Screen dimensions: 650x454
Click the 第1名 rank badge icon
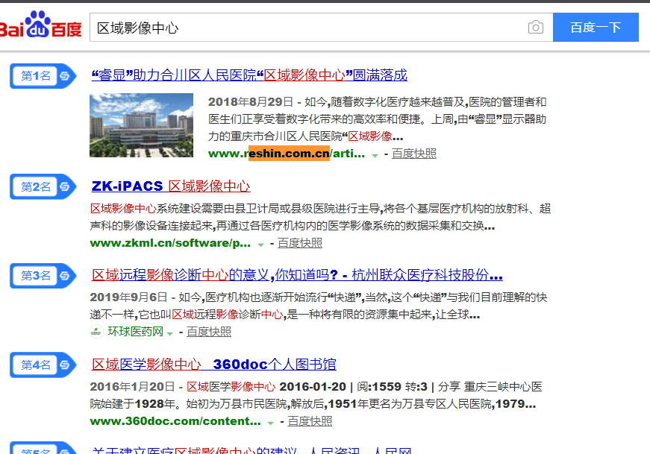pos(43,76)
